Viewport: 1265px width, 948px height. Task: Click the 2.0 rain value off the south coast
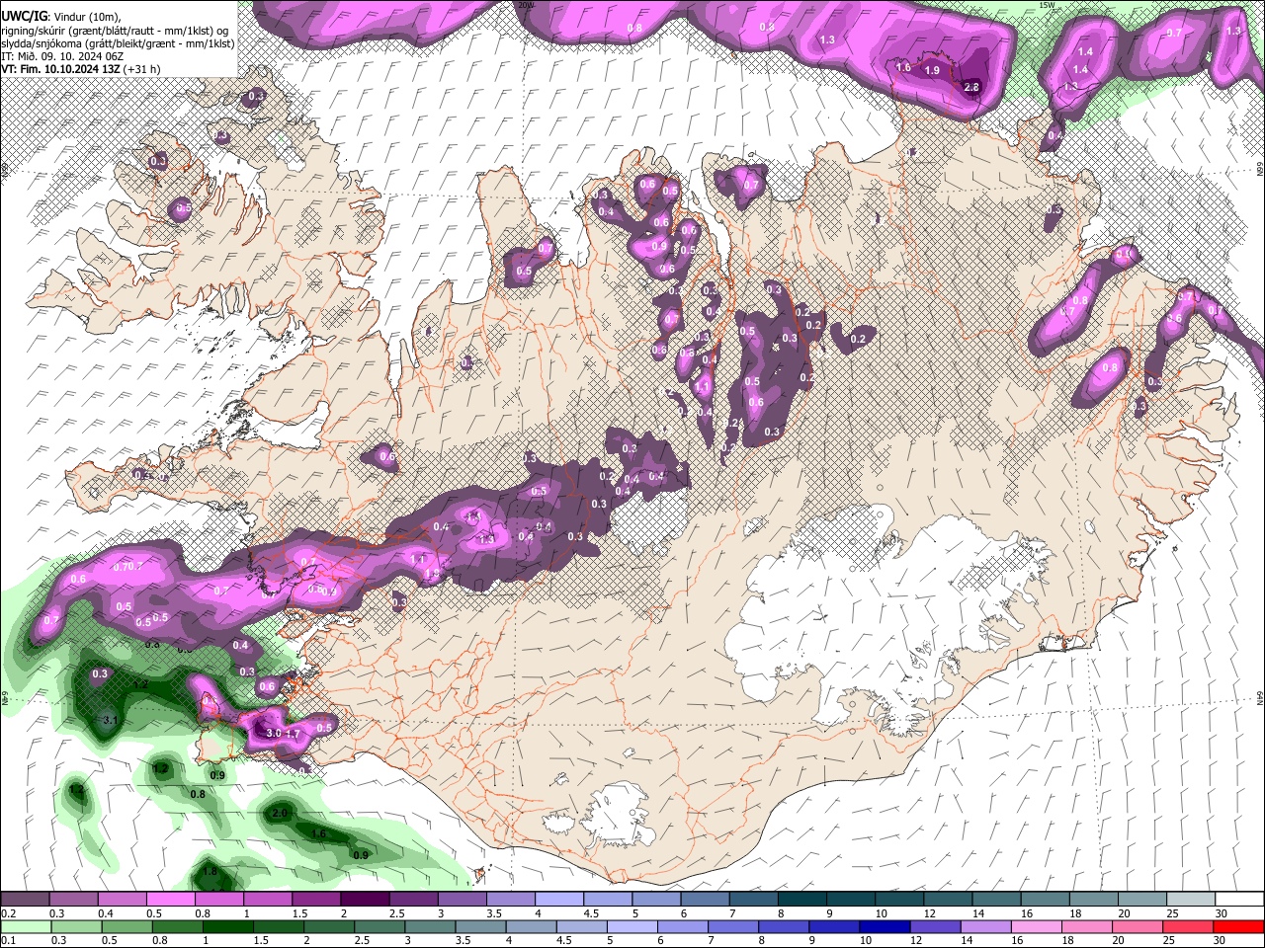pos(280,814)
